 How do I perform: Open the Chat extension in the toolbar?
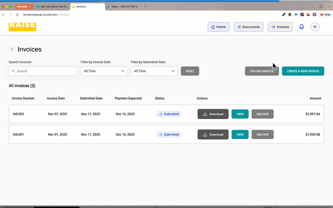(325, 15)
